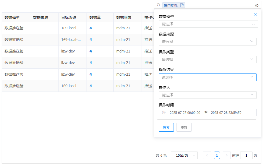
Task: Click the jump-to page number field
Action: click(x=246, y=155)
